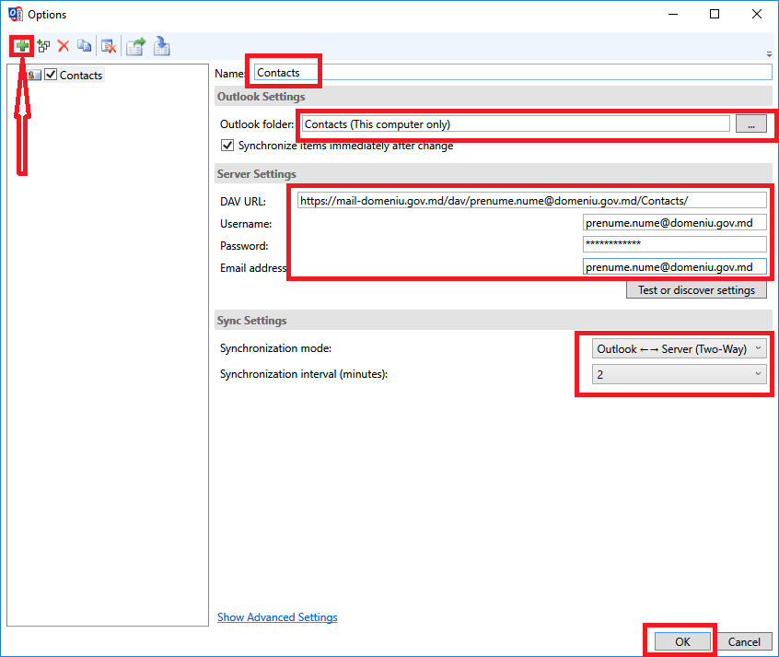
Task: Click the clear cache icon in toolbar
Action: click(108, 45)
